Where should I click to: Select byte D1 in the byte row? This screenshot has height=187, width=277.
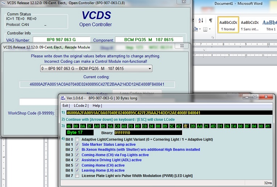(220, 126)
